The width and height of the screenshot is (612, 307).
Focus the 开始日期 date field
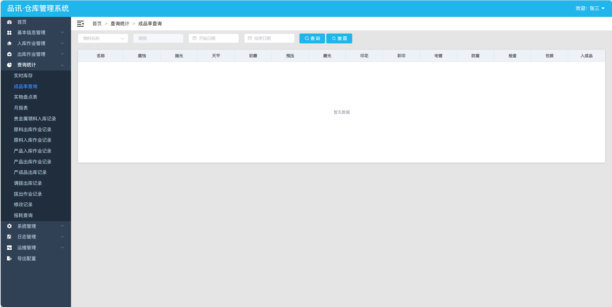(214, 38)
